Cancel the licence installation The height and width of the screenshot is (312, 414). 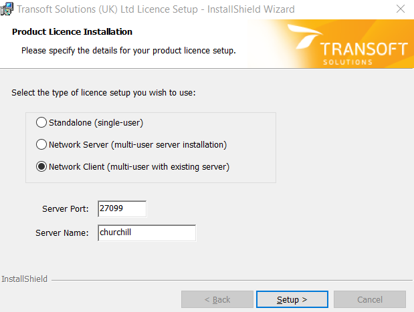click(370, 299)
